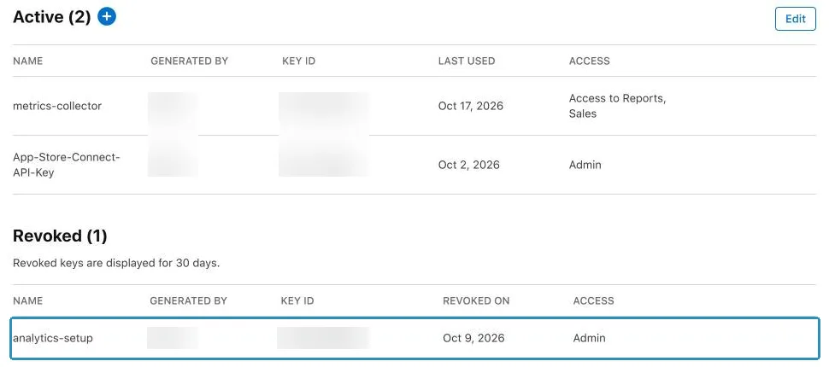Click the Active table ACCESS header
This screenshot has height=367, width=829.
589,61
